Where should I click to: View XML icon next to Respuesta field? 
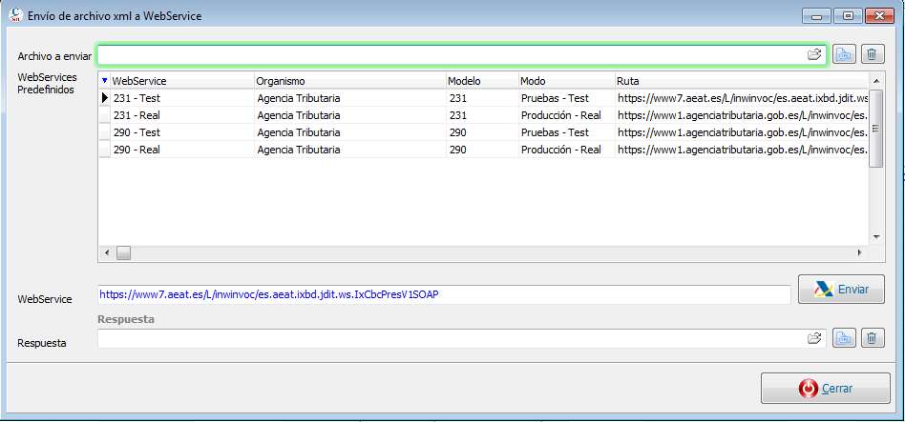pos(845,338)
